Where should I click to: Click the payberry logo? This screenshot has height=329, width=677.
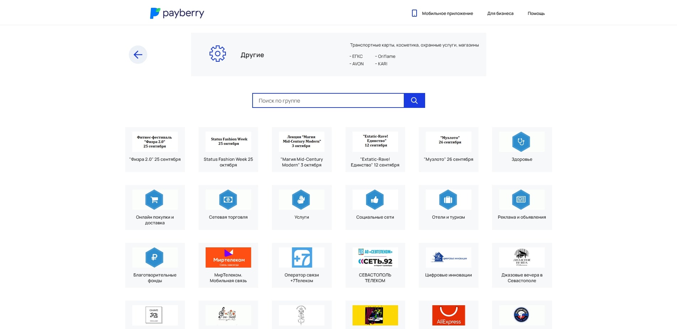coord(177,13)
